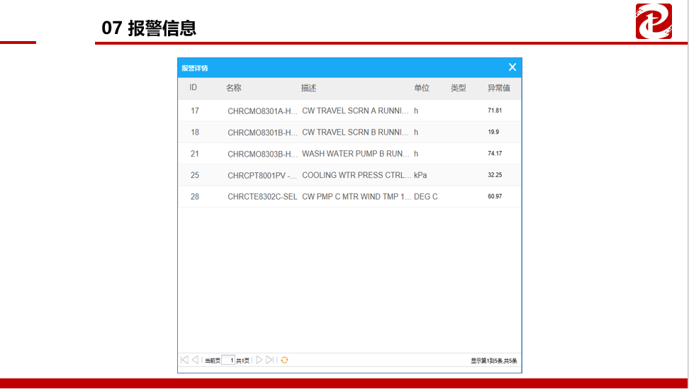Sort by 类型 column header
The width and height of the screenshot is (689, 389).
[x=459, y=88]
